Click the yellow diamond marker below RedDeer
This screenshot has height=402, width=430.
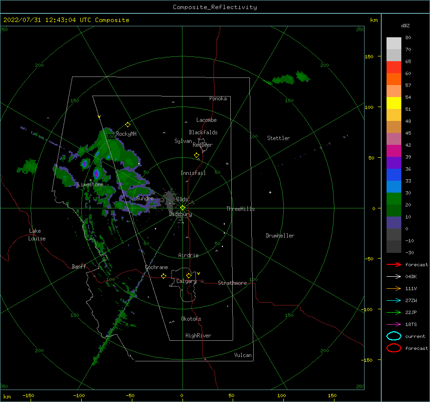196,155
